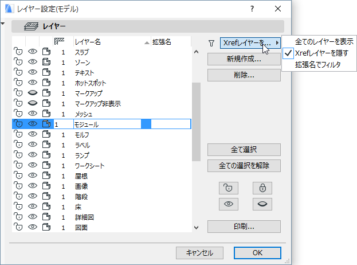This screenshot has width=357, height=265.
Task: Click the filter funnel icon
Action: pyautogui.click(x=211, y=42)
